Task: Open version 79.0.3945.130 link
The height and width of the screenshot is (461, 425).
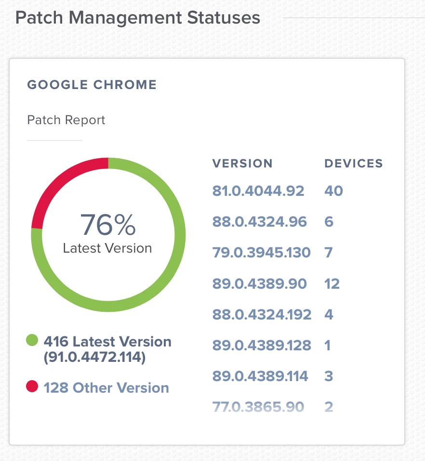Action: click(x=261, y=253)
